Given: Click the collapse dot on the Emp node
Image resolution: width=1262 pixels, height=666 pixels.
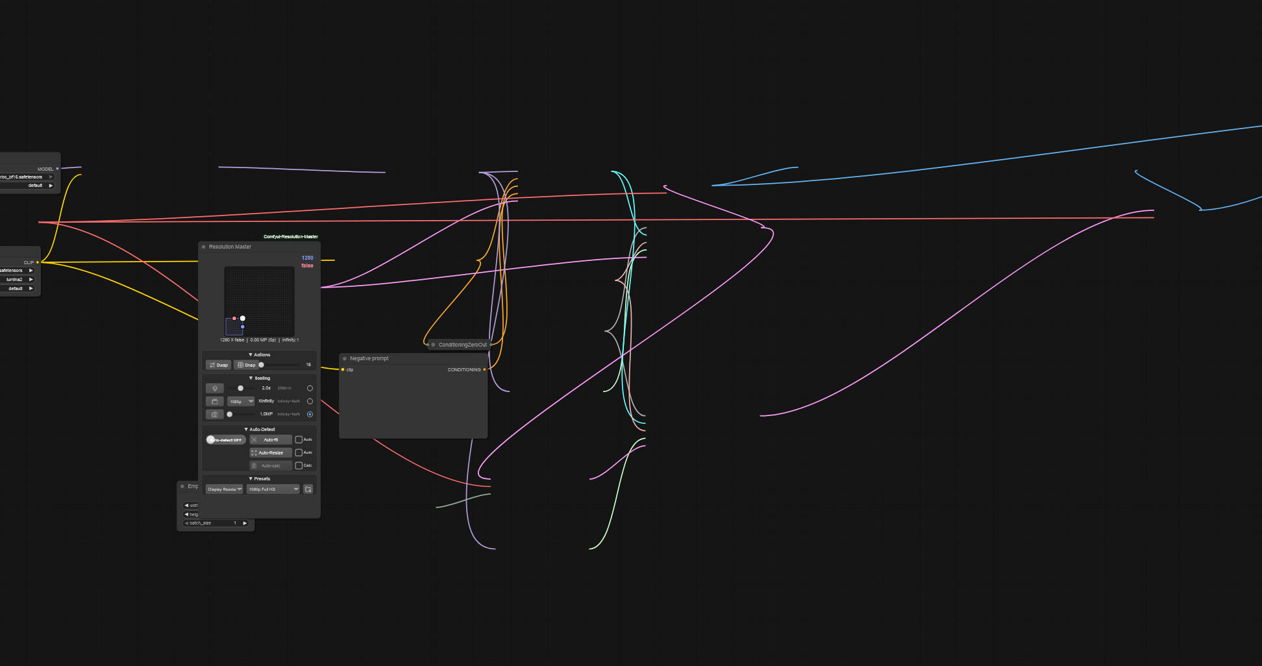Looking at the screenshot, I should 182,486.
